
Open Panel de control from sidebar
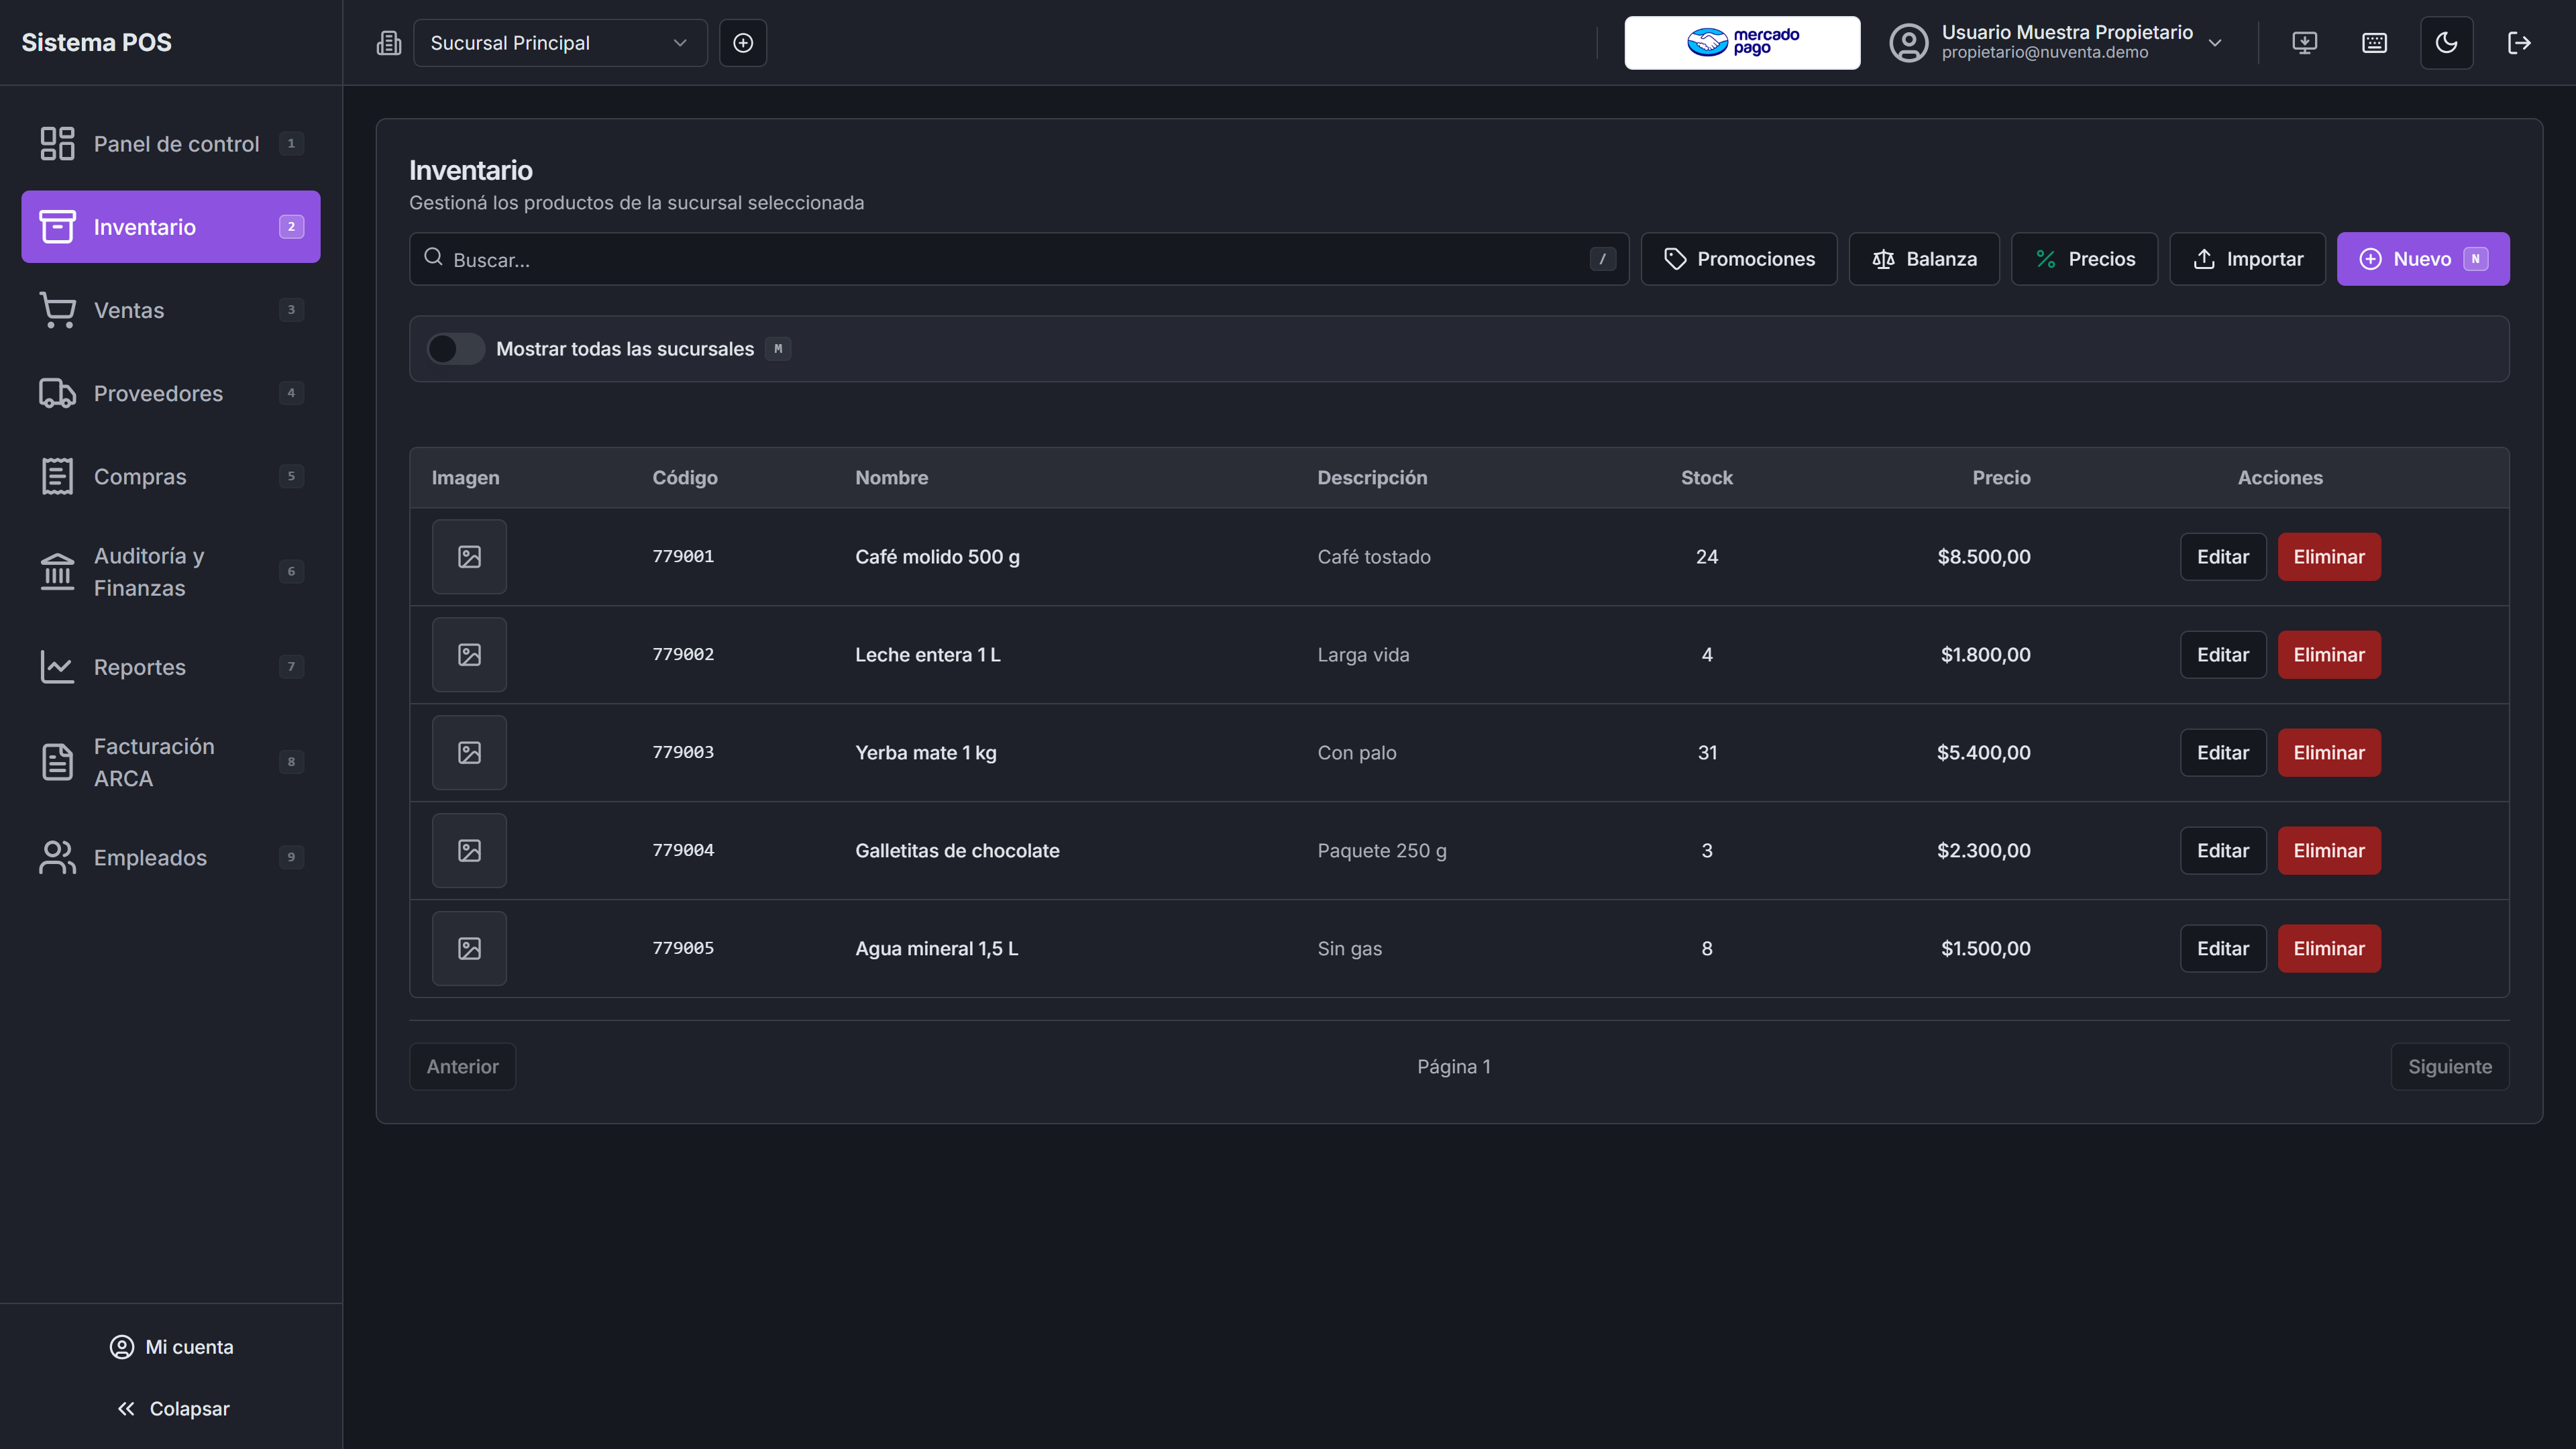coord(171,144)
